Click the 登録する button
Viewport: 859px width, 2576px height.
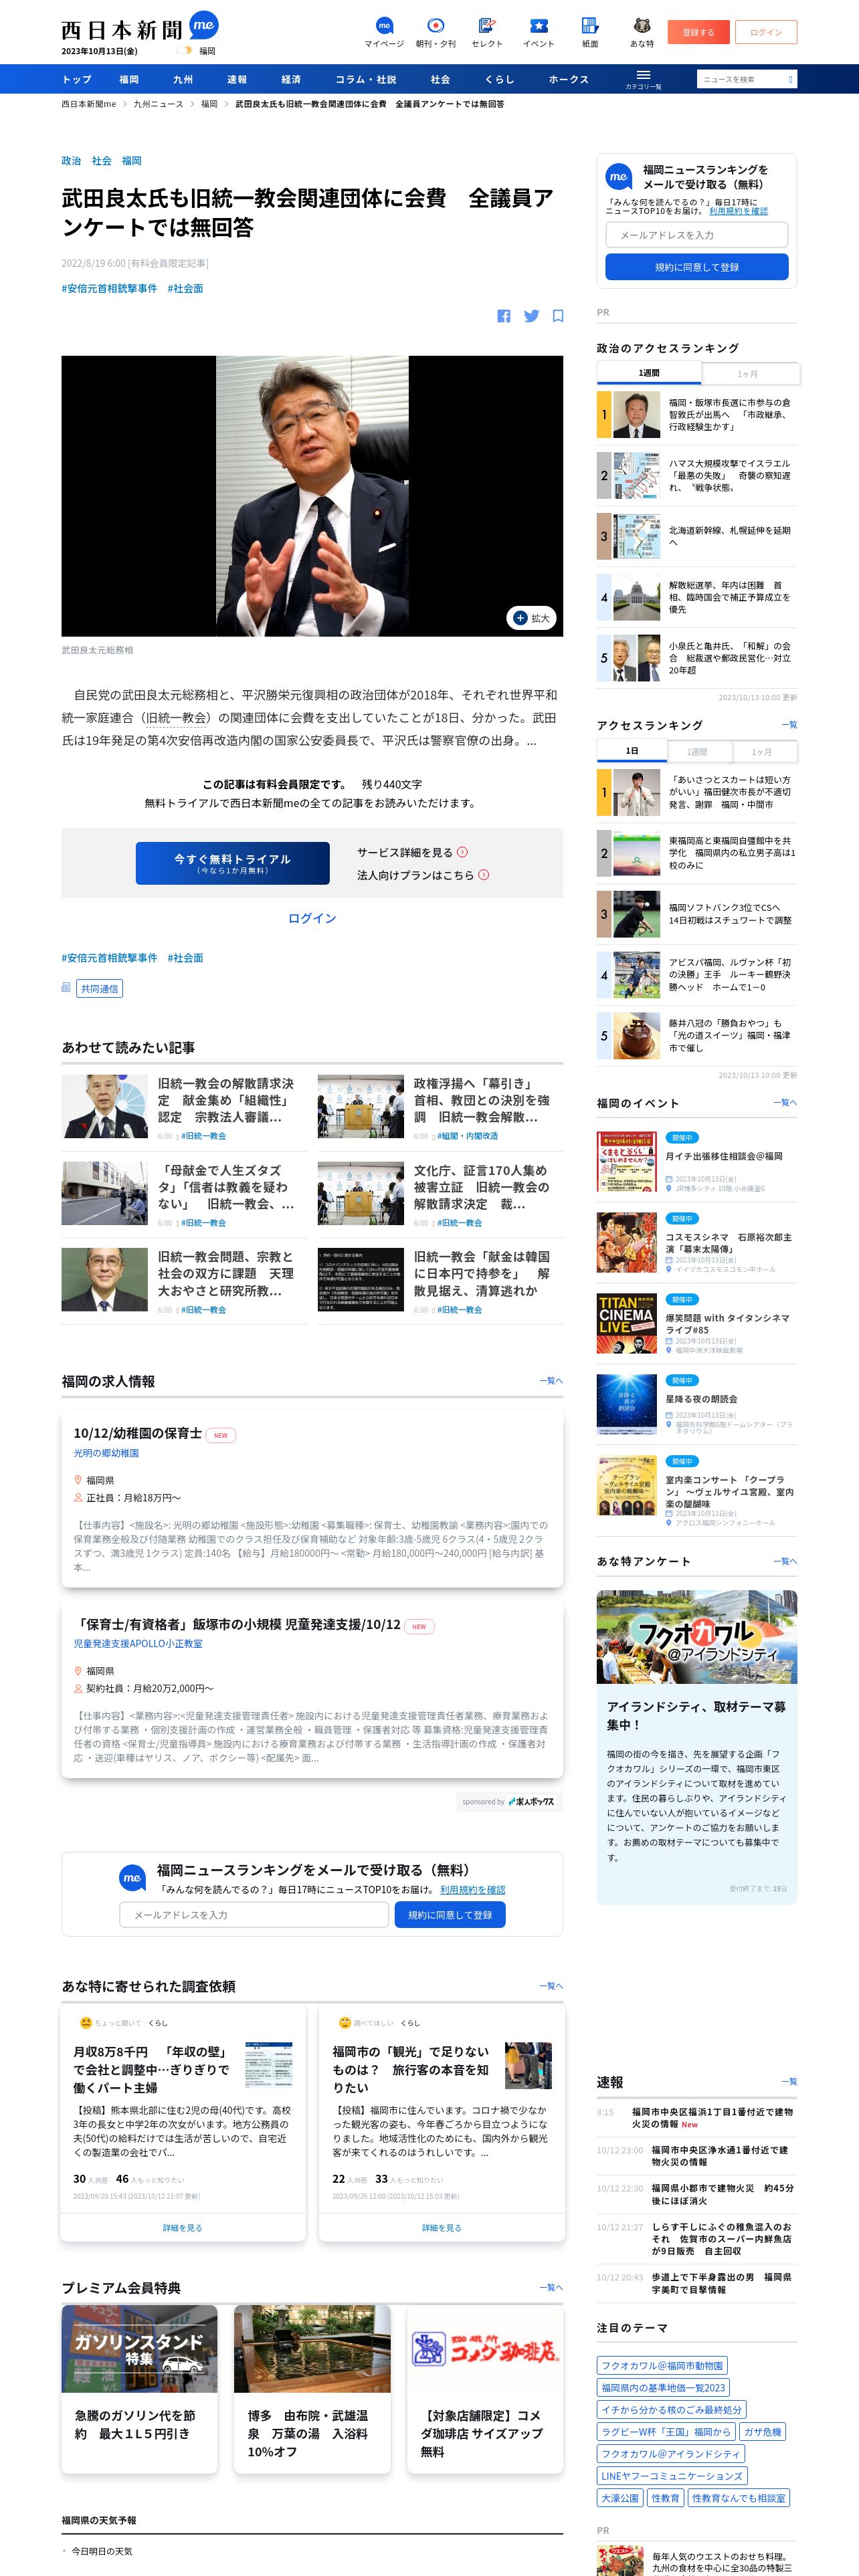(698, 32)
